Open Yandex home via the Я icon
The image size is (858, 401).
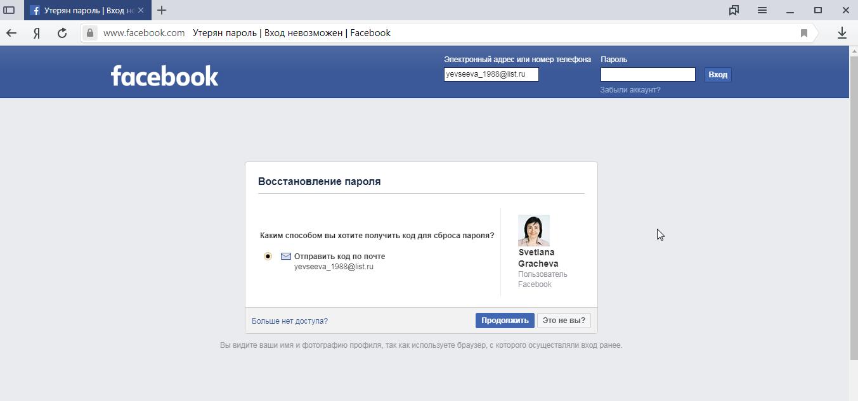[37, 33]
